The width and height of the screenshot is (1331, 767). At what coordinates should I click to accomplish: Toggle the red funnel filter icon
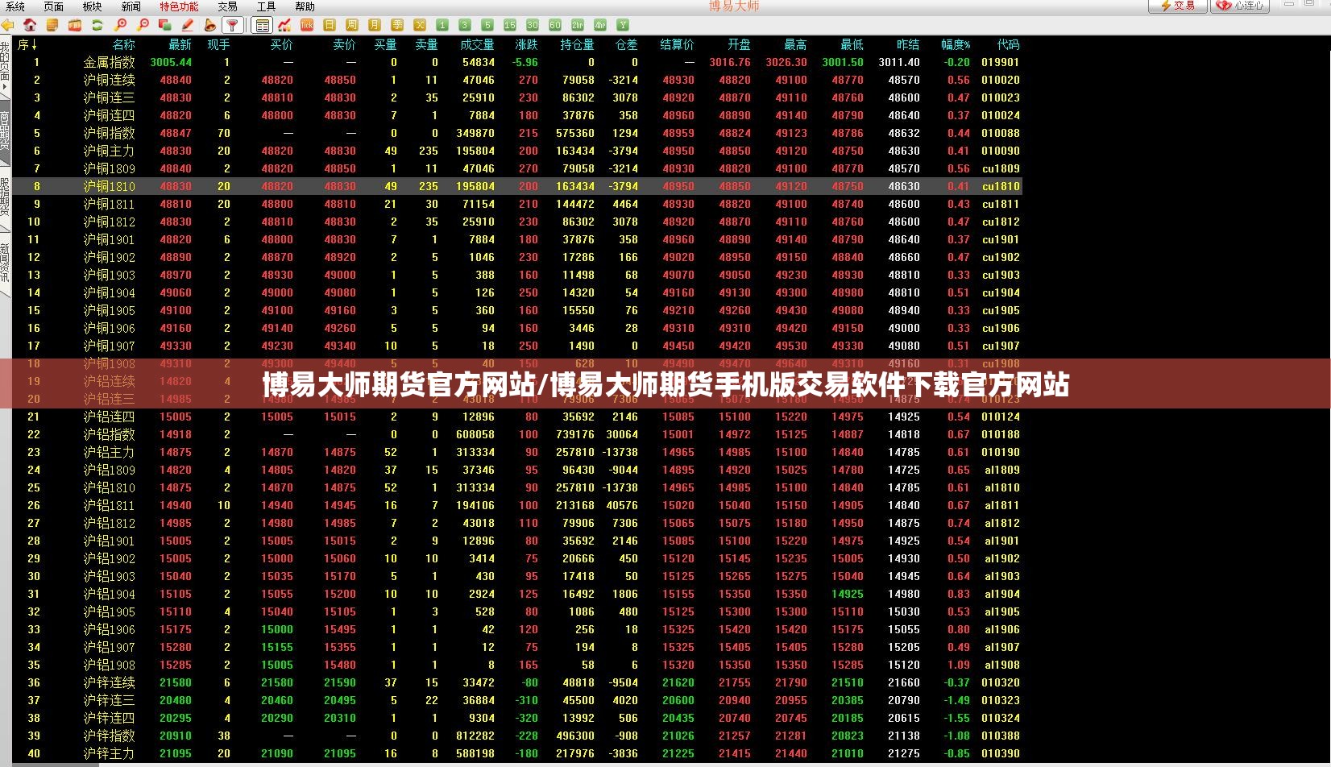coord(232,25)
